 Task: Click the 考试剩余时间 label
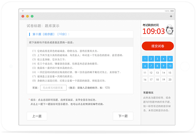[x=151, y=25]
